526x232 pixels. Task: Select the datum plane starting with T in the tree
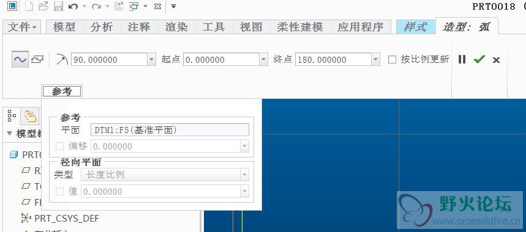pos(31,186)
